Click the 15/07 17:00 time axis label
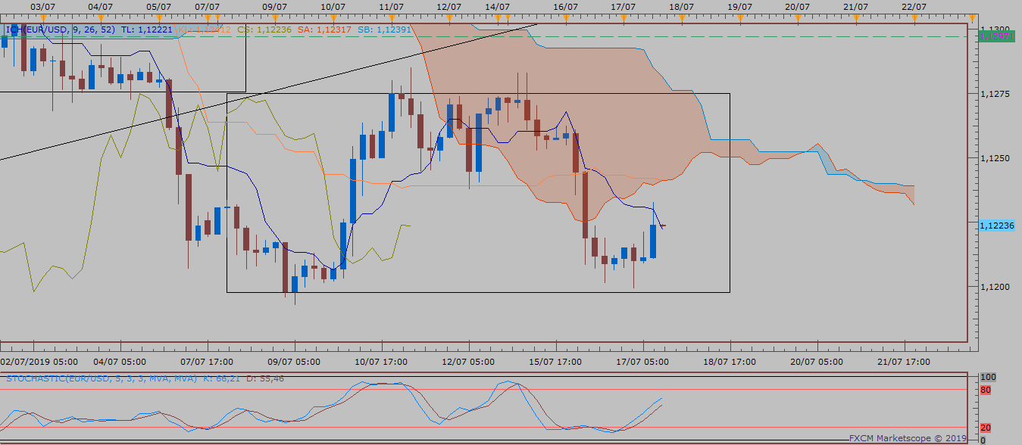The width and height of the screenshot is (1022, 445). [x=556, y=362]
